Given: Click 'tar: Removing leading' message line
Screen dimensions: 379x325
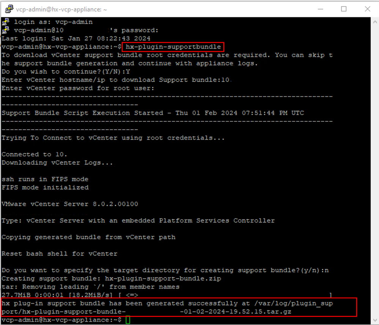Looking at the screenshot, I should click(90, 287).
